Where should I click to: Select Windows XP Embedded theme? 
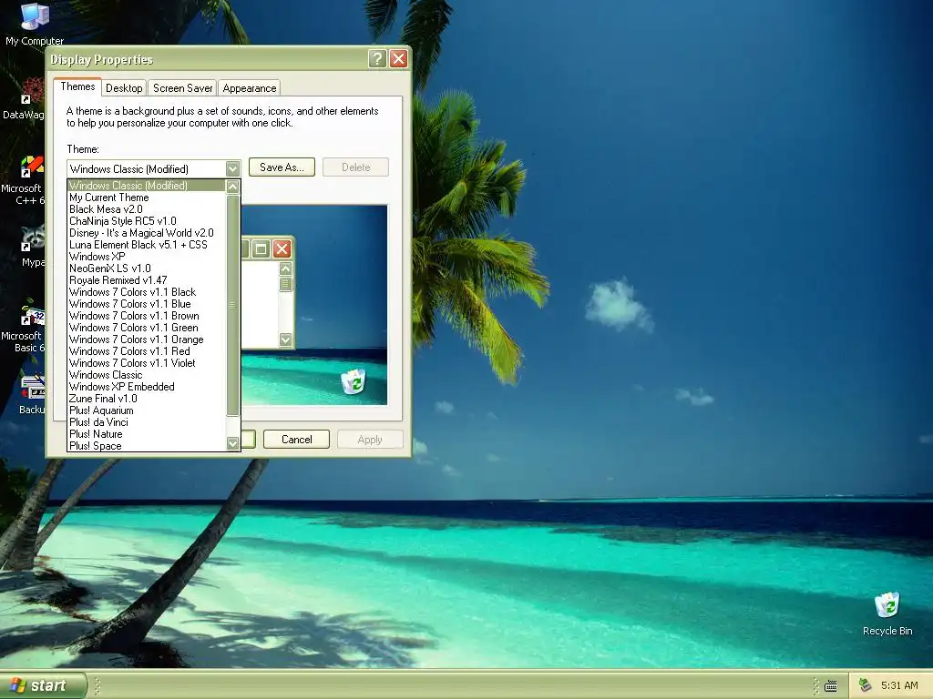click(x=147, y=387)
